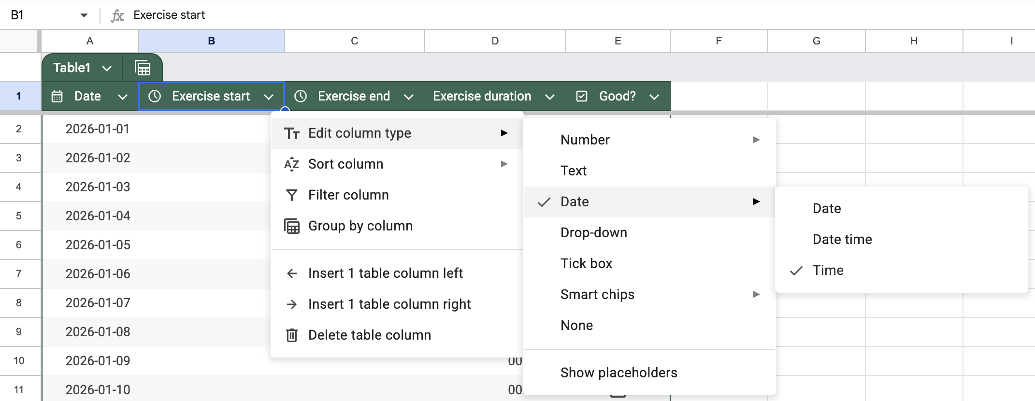The image size is (1035, 401).
Task: Select Date time format option
Action: click(842, 239)
